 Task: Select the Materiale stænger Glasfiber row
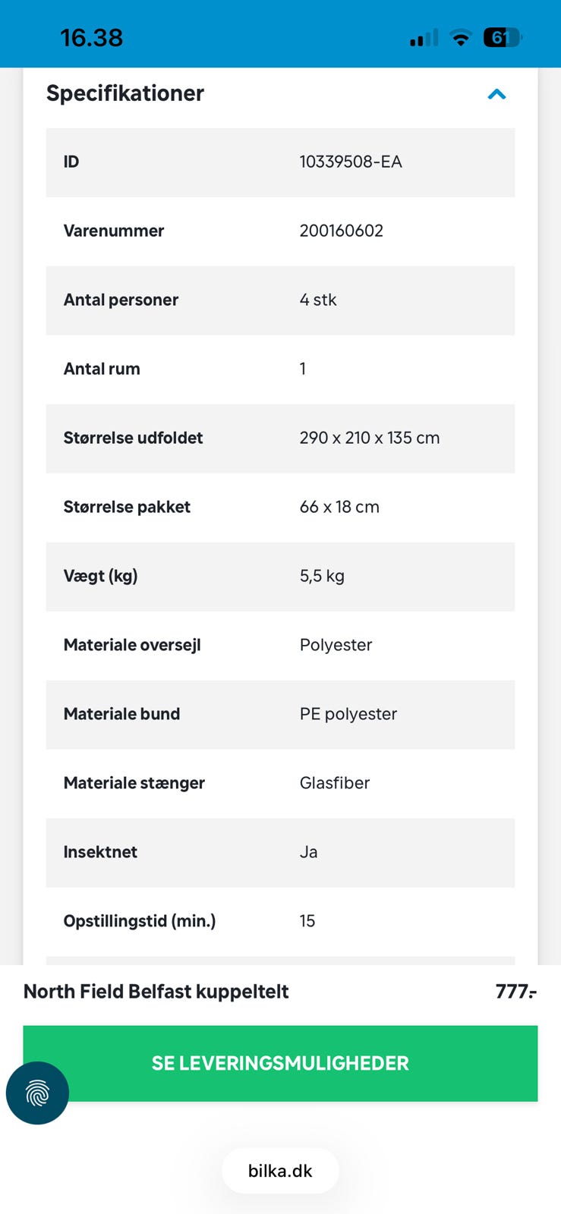click(x=280, y=783)
